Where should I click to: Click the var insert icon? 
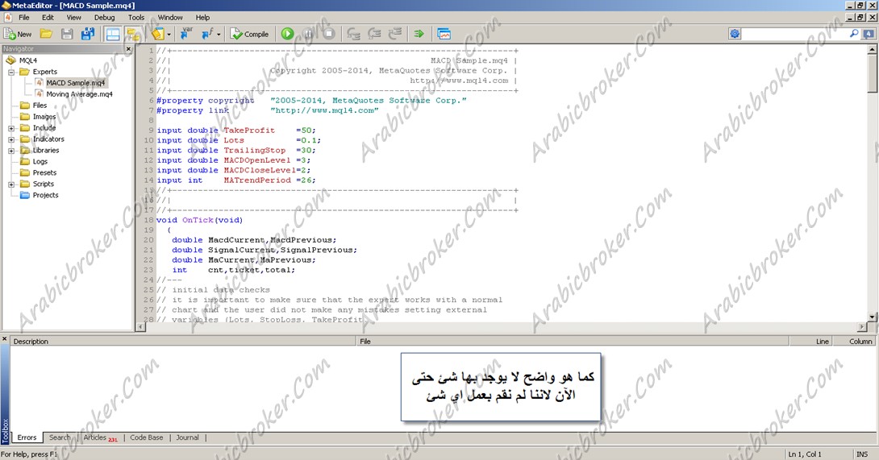186,34
